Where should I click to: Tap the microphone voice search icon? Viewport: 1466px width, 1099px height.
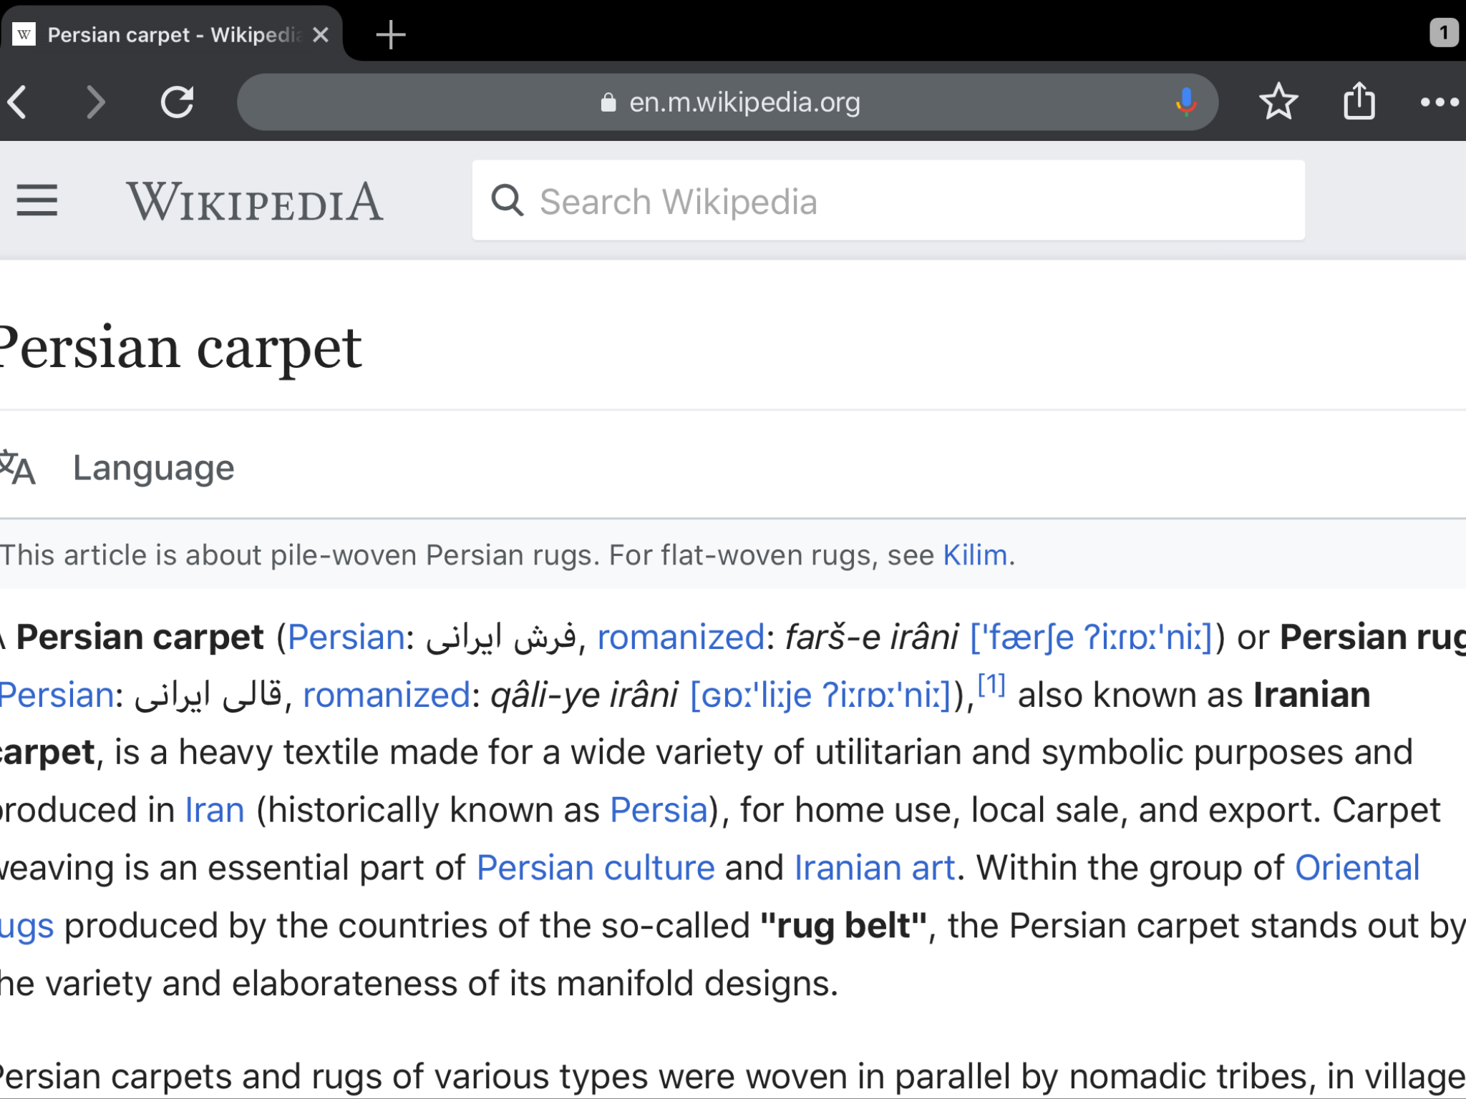(x=1185, y=102)
